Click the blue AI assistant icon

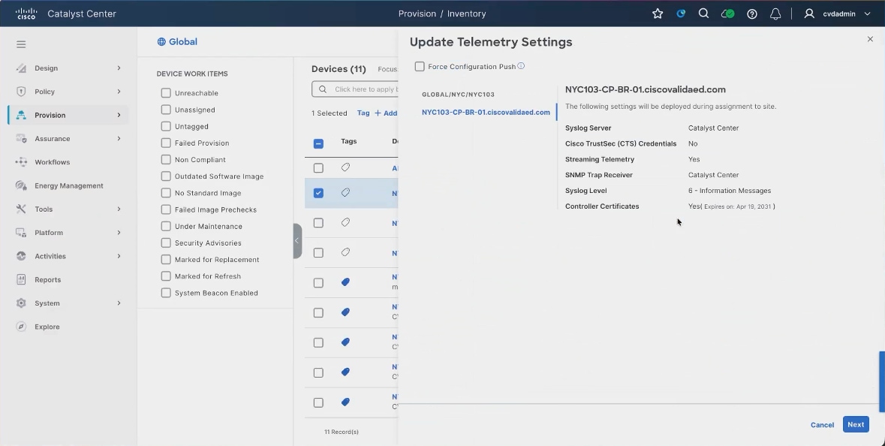[682, 14]
